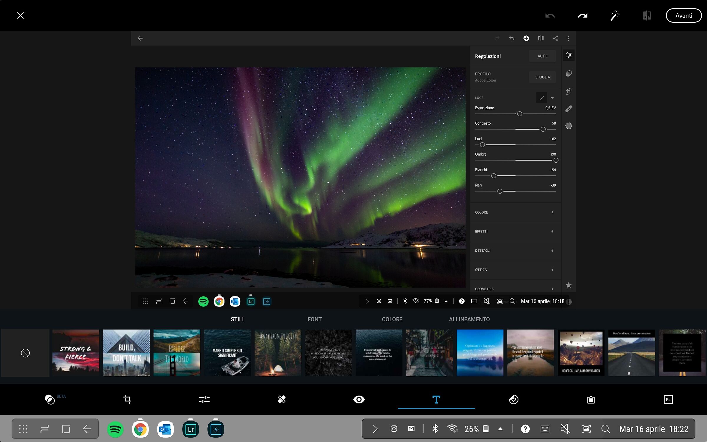Open the adjustments sliders tool

click(x=204, y=400)
